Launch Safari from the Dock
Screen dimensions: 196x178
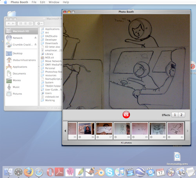[39, 172]
